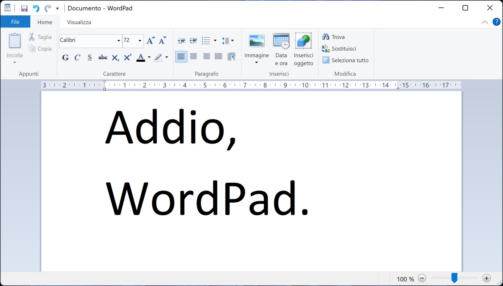Open the paragraph settings dialog
Screen dimensions: 503x286
[x=231, y=57]
